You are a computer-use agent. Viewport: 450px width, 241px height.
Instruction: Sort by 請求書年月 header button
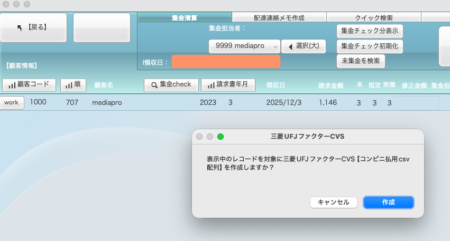(228, 84)
